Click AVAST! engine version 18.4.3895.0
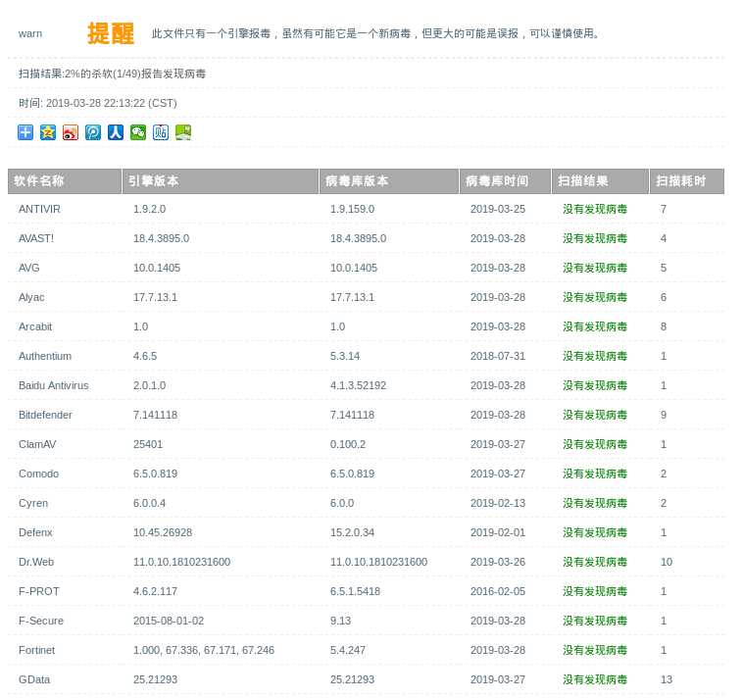This screenshot has height=699, width=742. [161, 238]
